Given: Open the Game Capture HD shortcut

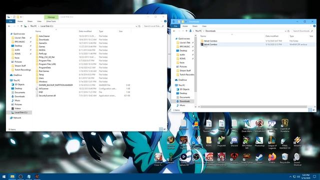Looking at the screenshot, I should tap(183, 159).
